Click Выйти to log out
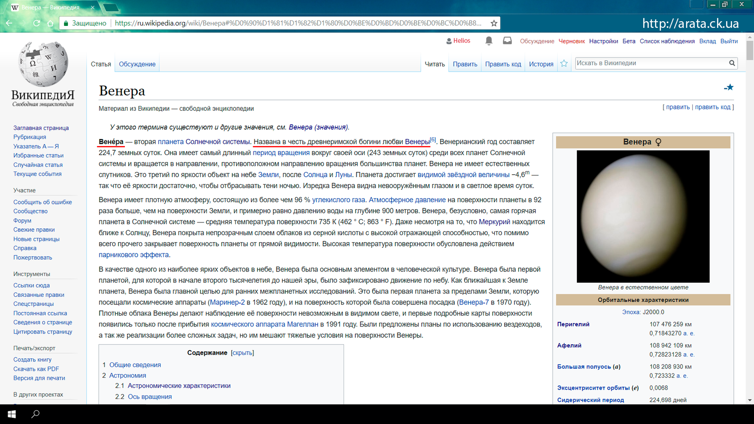The width and height of the screenshot is (754, 424). (x=729, y=41)
